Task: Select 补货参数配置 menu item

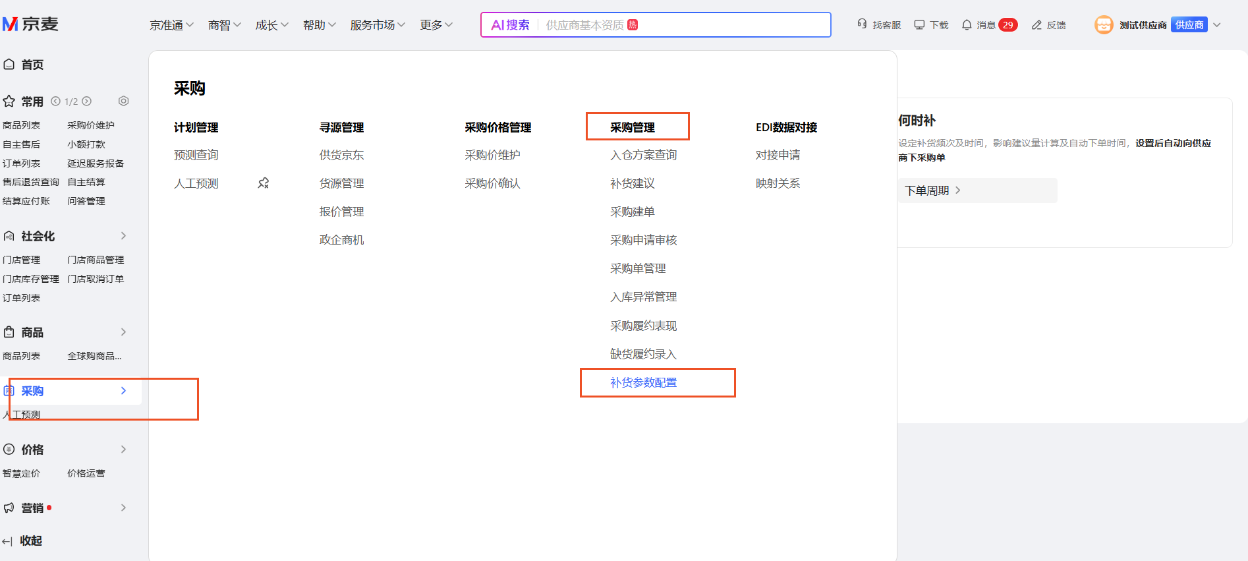Action: [643, 382]
